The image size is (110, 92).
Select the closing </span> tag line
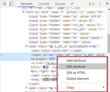34,84
